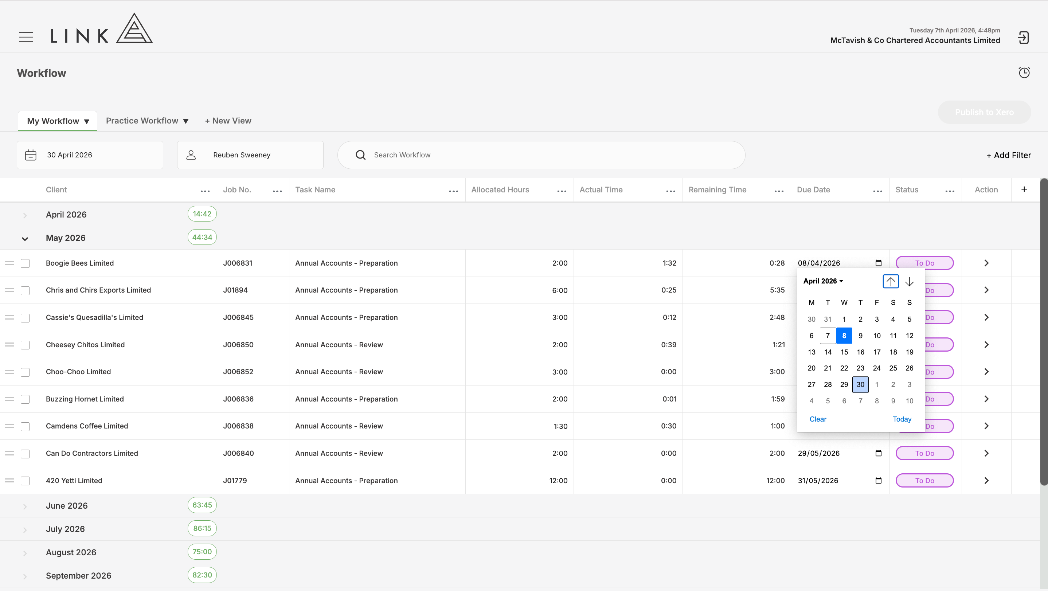Select day 15 in April calendar
This screenshot has width=1048, height=591.
click(844, 352)
